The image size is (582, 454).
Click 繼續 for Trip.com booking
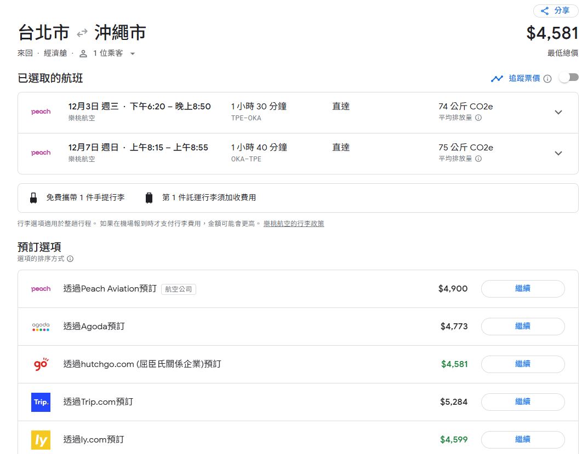pos(523,402)
